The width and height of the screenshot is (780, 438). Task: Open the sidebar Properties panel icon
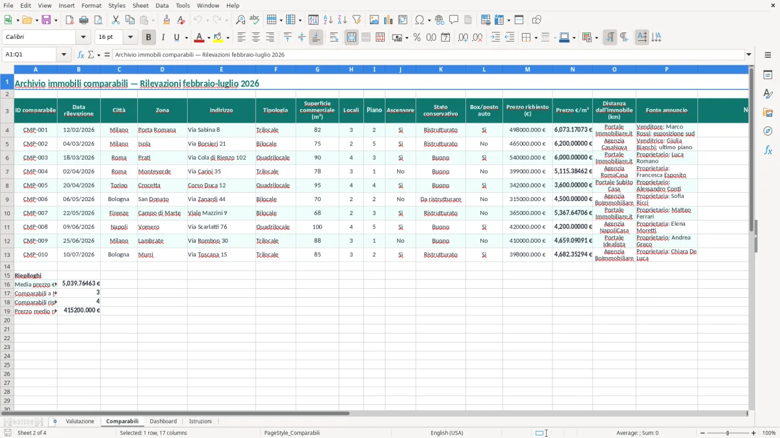(x=768, y=75)
